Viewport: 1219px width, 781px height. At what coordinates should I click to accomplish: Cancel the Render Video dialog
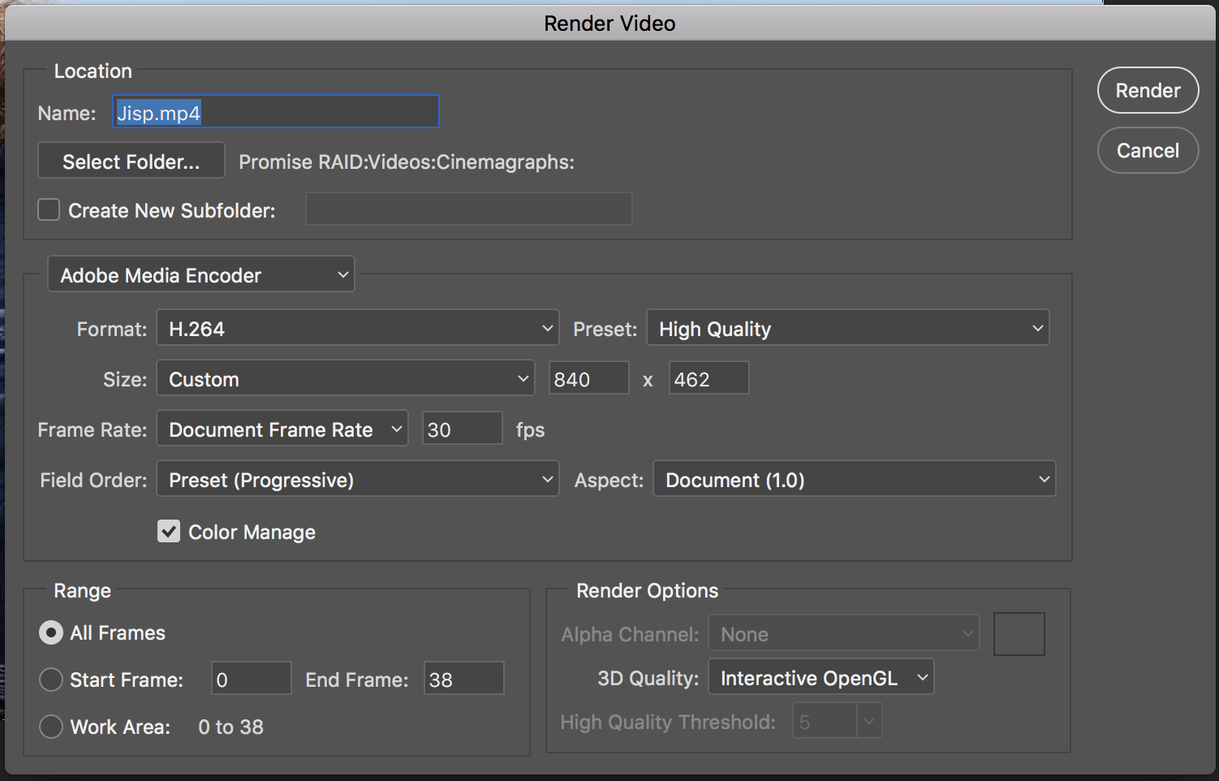[x=1148, y=150]
